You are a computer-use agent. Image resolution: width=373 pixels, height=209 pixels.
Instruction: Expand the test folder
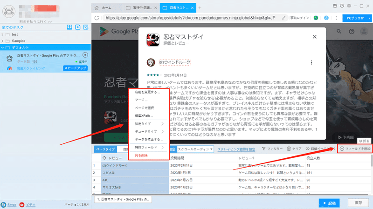click(3, 34)
